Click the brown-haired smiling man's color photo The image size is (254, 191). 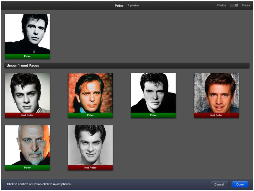coord(216,93)
